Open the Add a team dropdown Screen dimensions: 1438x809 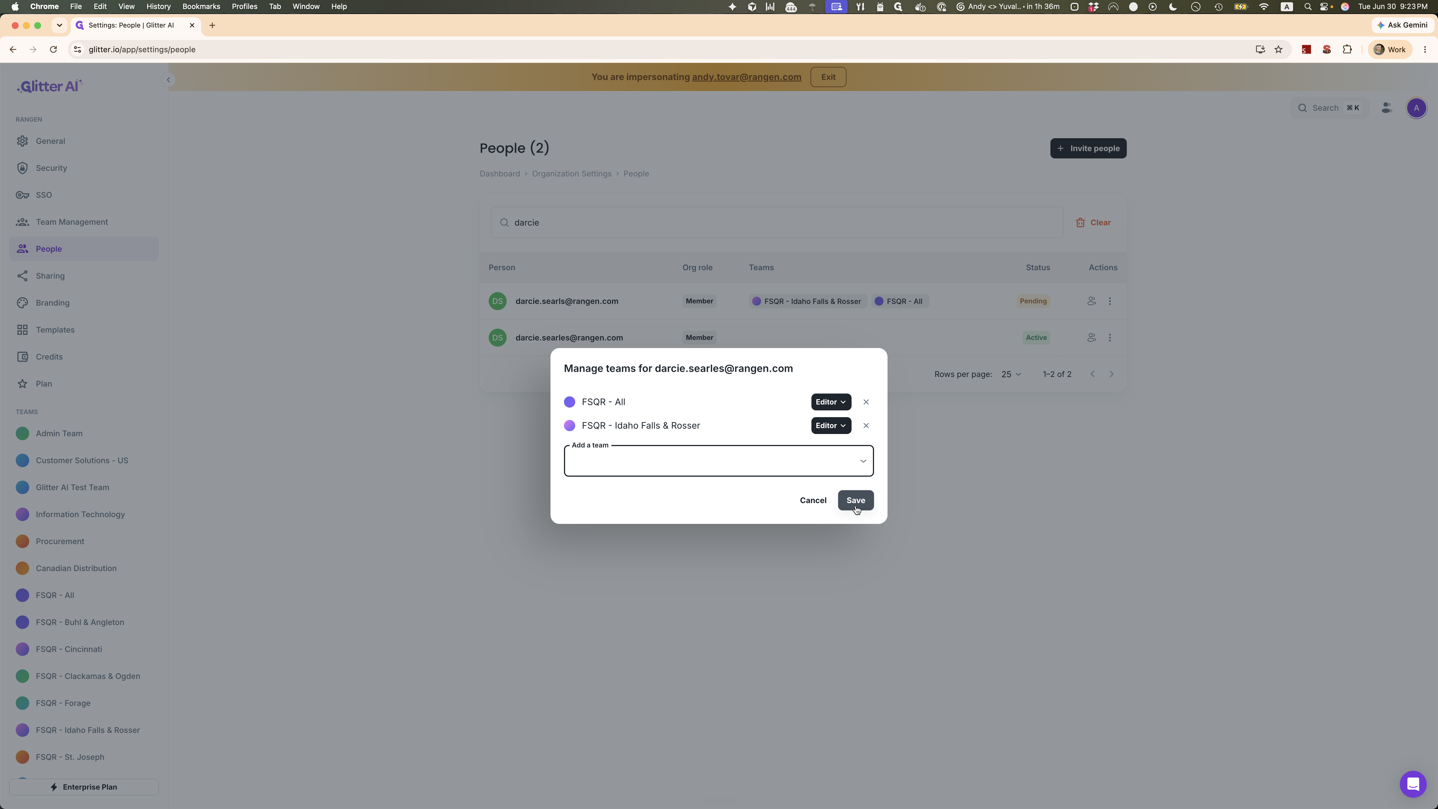coord(718,461)
